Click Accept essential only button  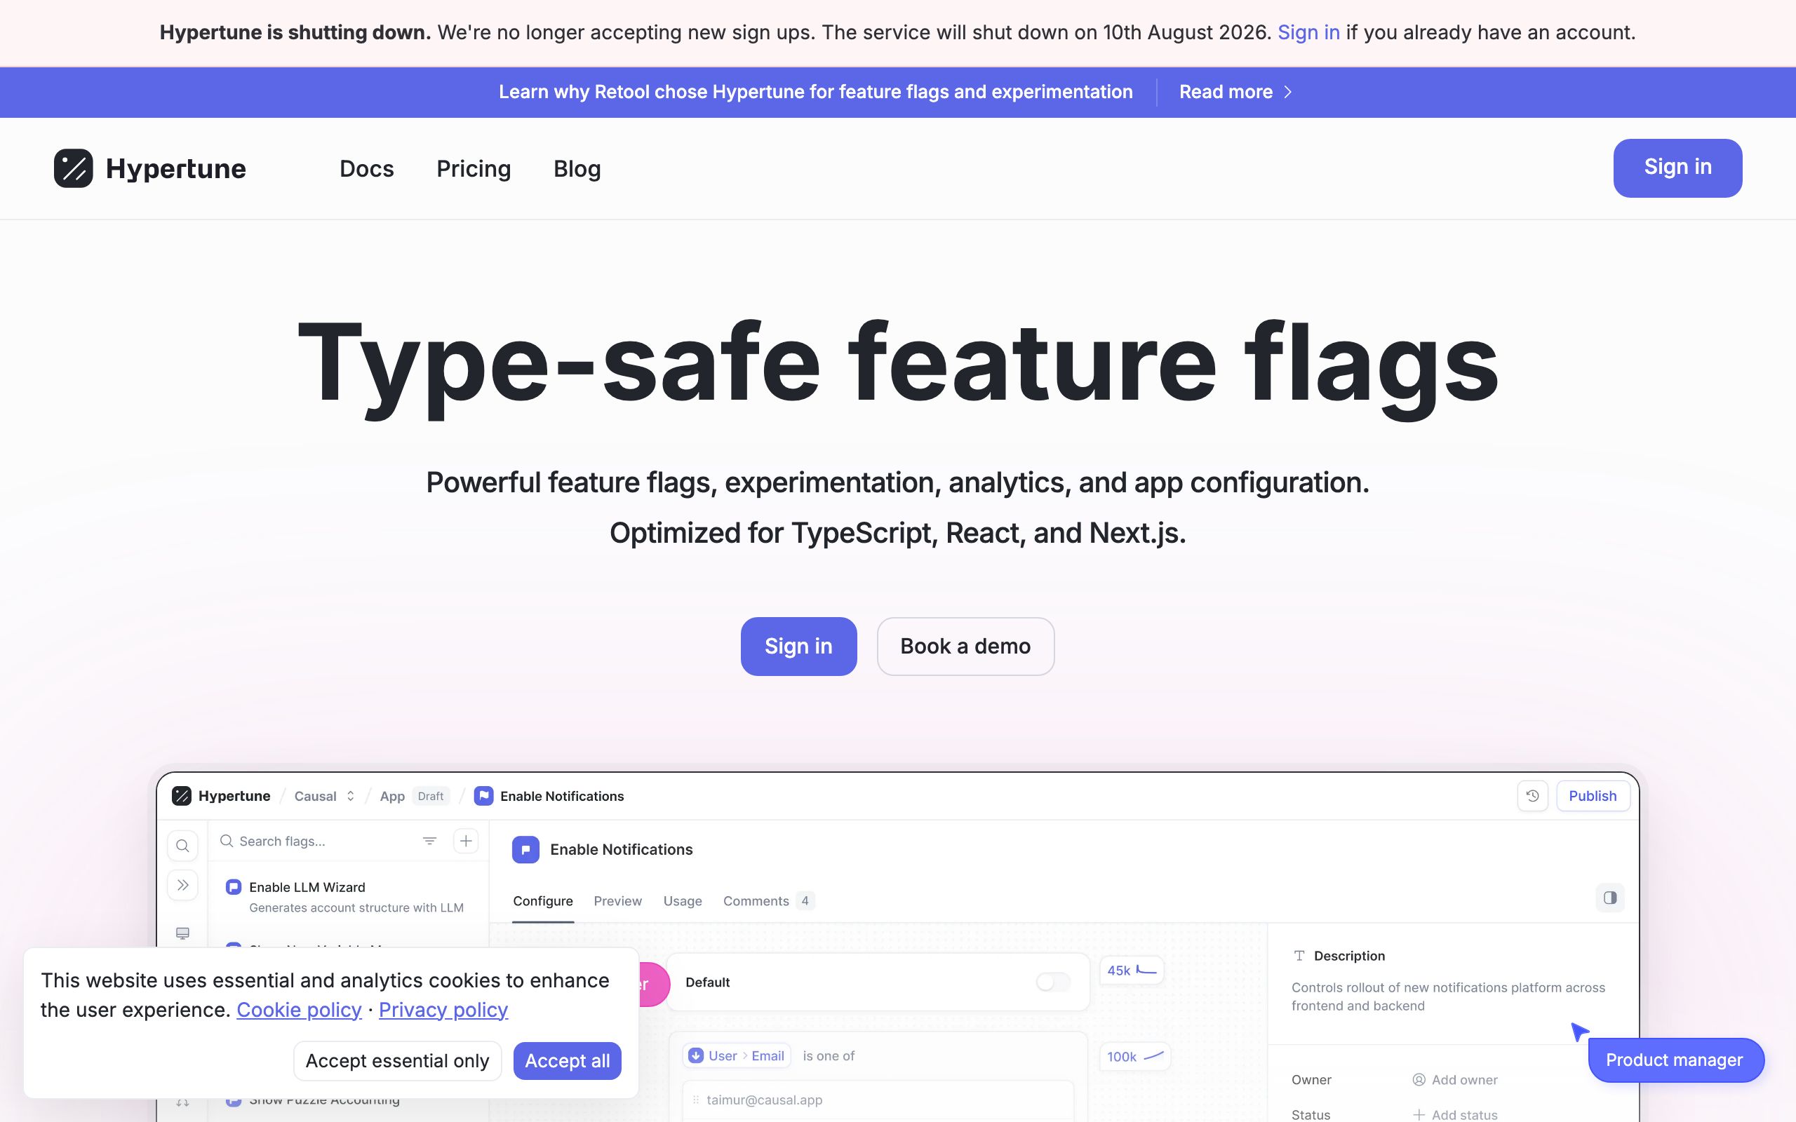[x=397, y=1061]
